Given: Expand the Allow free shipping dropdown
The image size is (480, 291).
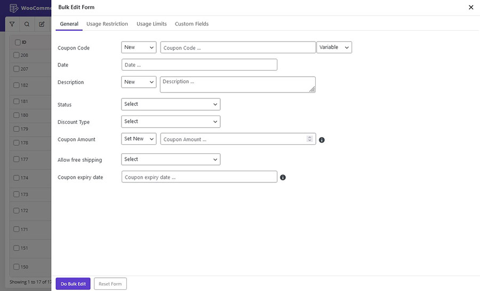Looking at the screenshot, I should click(171, 160).
